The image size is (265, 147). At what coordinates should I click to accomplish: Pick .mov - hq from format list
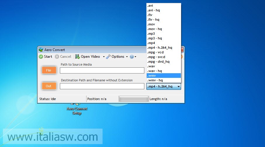pyautogui.click(x=164, y=29)
